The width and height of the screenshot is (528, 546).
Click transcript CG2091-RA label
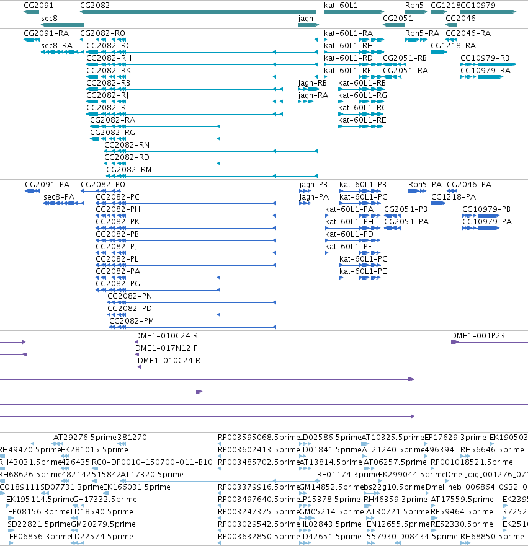(47, 33)
